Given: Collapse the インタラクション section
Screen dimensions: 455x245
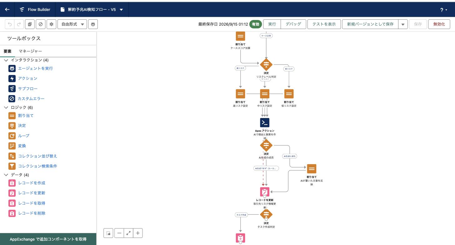Looking at the screenshot, I should coord(6,60).
